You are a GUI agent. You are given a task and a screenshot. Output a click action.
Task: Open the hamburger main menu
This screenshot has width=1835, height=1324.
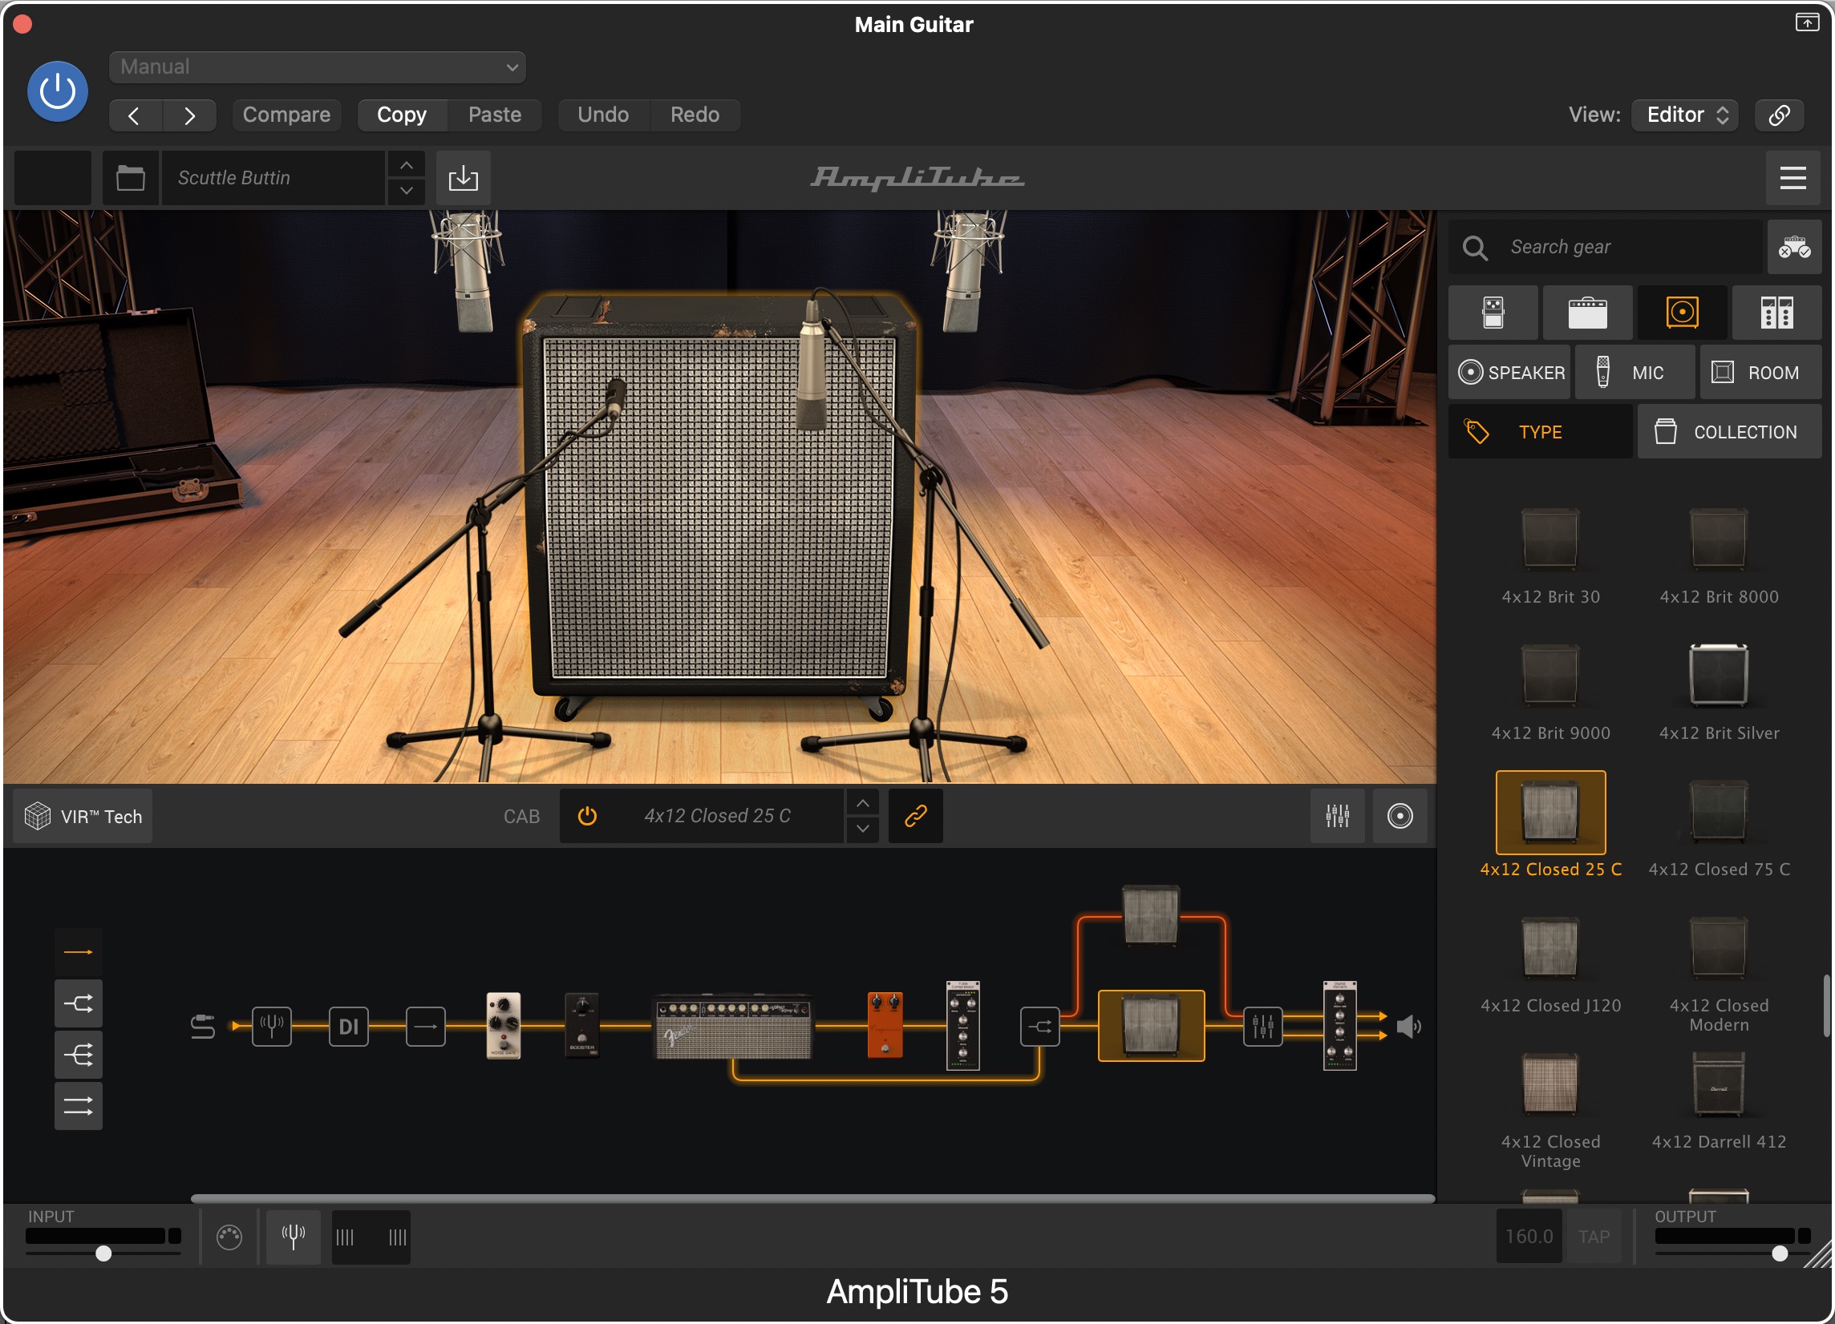1793,178
